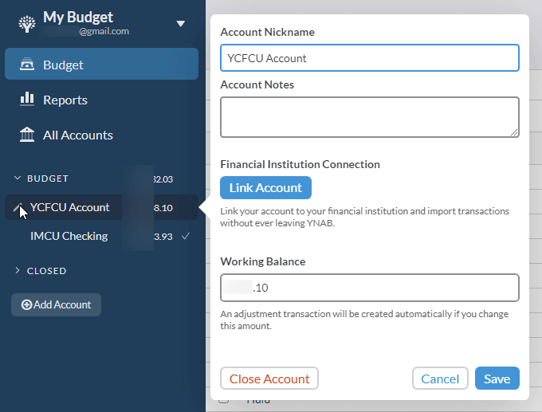Click the checkmark icon beside IMCU Checking
Image resolution: width=542 pixels, height=412 pixels.
[x=185, y=236]
